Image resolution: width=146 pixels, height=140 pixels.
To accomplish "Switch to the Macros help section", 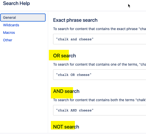I will point(9,33).
